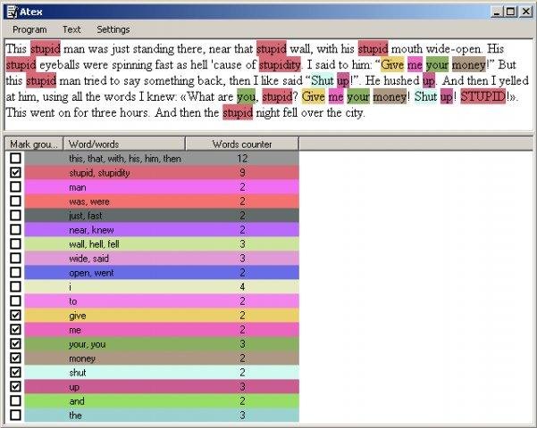Click counter value 4 for 'i' row
Image resolution: width=537 pixels, height=428 pixels.
[242, 287]
